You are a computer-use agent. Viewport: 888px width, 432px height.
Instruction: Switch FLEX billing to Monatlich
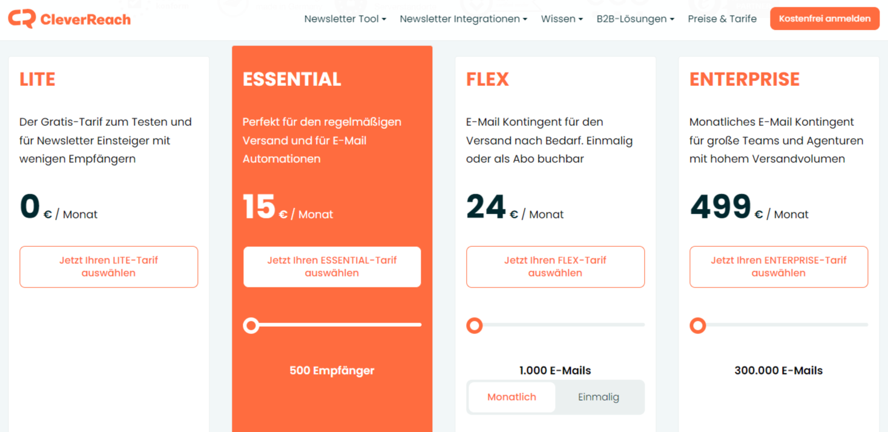[511, 397]
